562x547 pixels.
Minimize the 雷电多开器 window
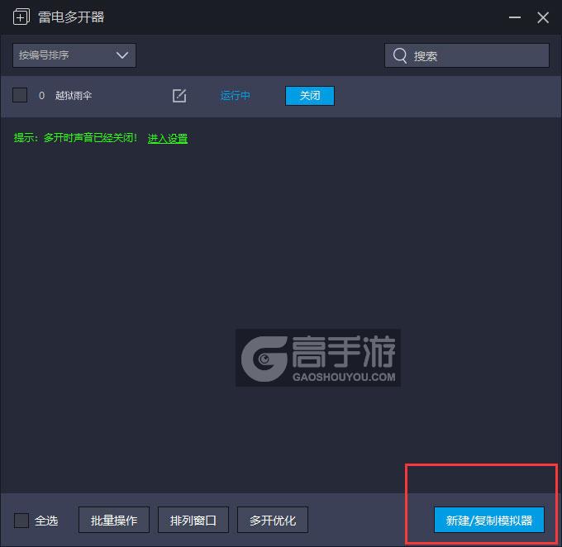515,17
